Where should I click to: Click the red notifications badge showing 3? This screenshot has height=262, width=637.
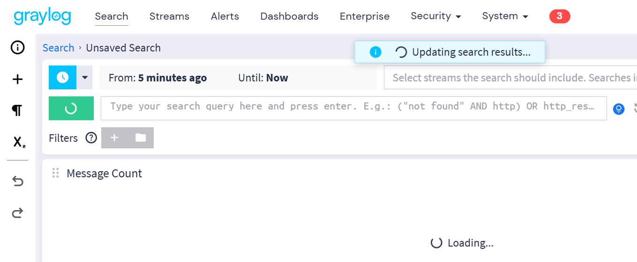pyautogui.click(x=560, y=16)
